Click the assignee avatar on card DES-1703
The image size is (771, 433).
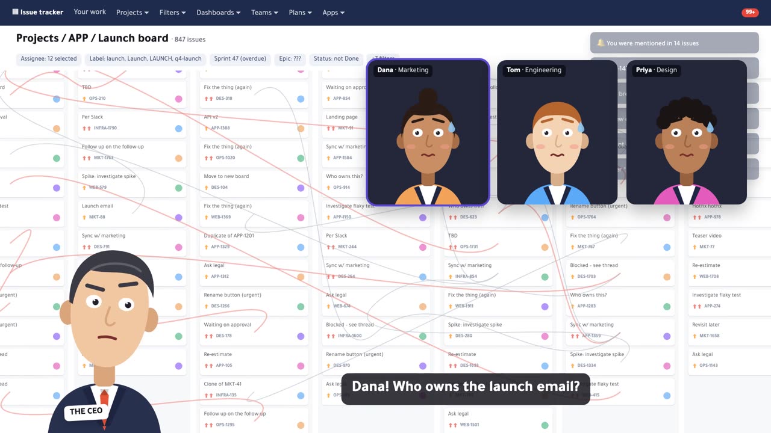667,277
